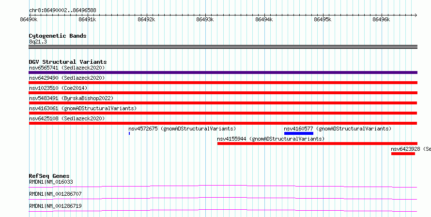Image resolution: width=431 pixels, height=217 pixels.
Task: Select the tiny blue nsv4572675 marker
Action: click(x=129, y=133)
